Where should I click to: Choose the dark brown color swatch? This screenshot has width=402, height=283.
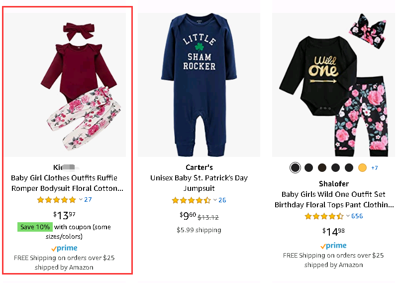click(322, 168)
